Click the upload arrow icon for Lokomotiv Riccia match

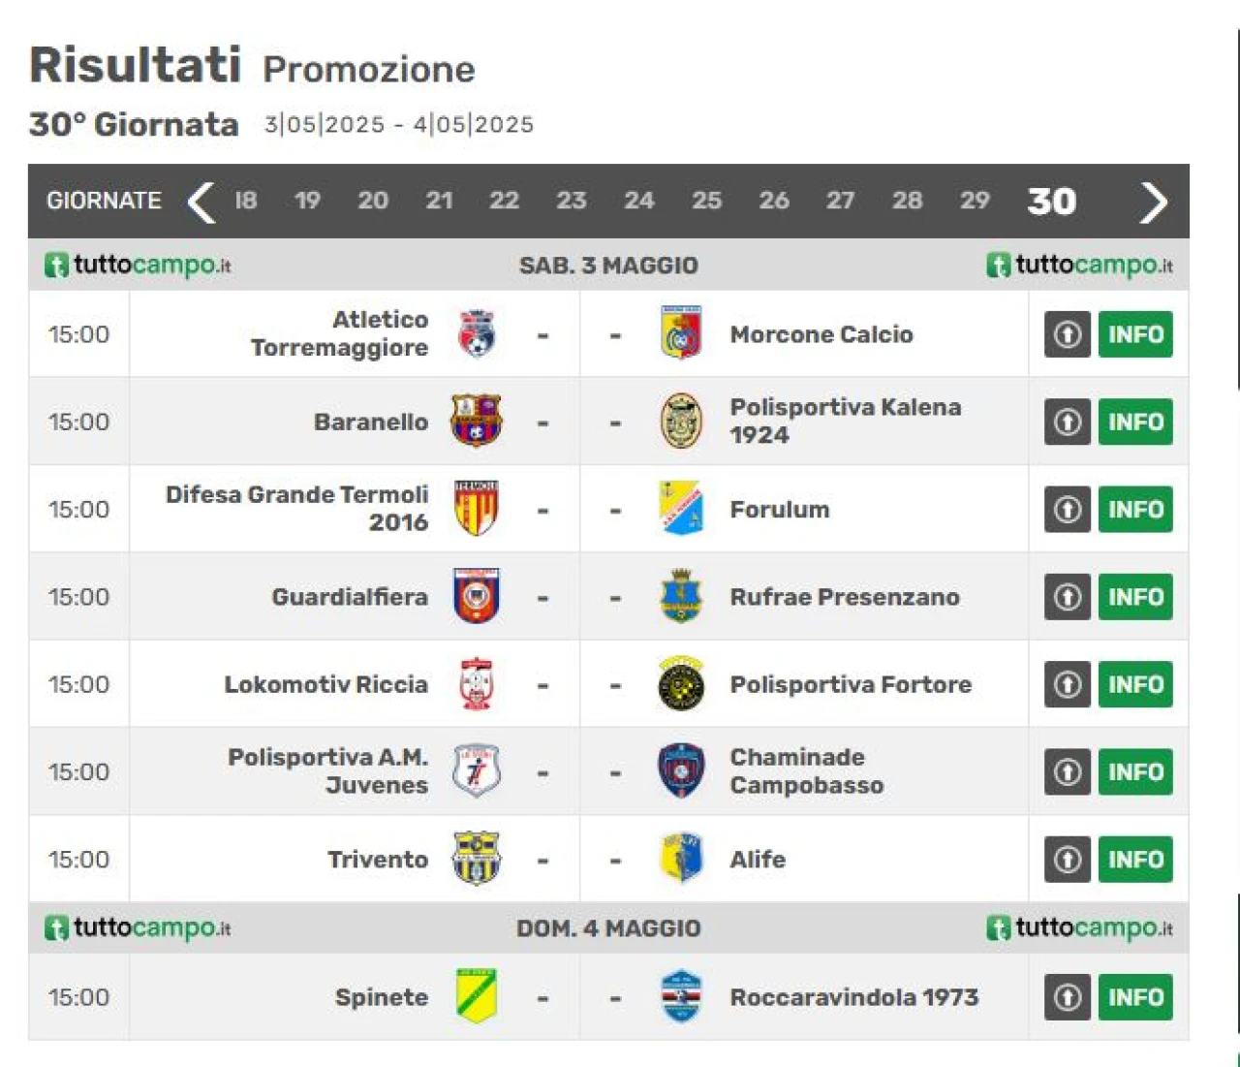[x=1068, y=684]
